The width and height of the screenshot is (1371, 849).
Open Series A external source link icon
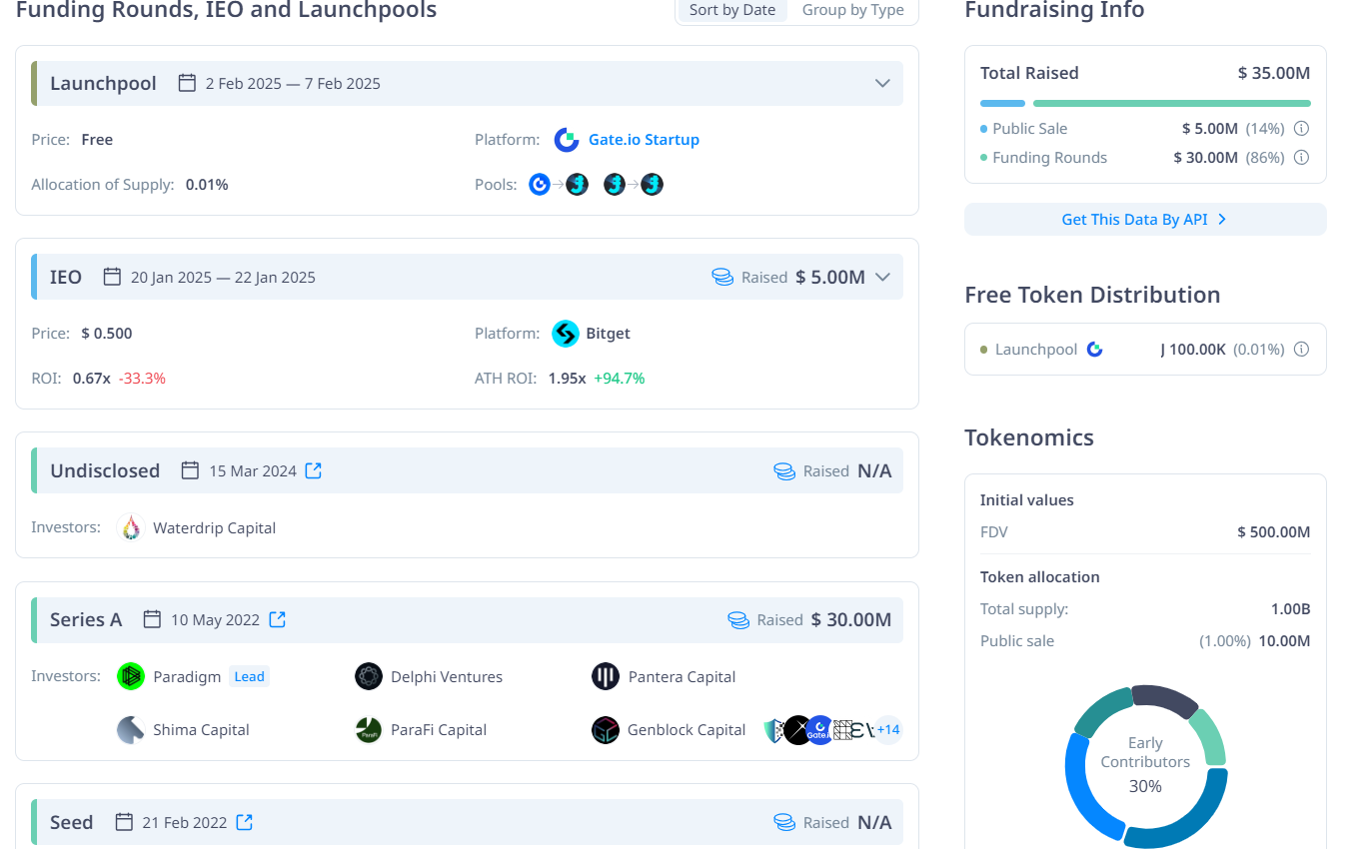pos(278,620)
